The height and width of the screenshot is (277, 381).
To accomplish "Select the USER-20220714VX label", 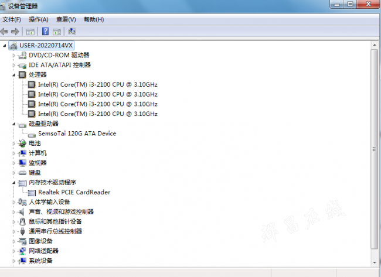I will 46,46.
